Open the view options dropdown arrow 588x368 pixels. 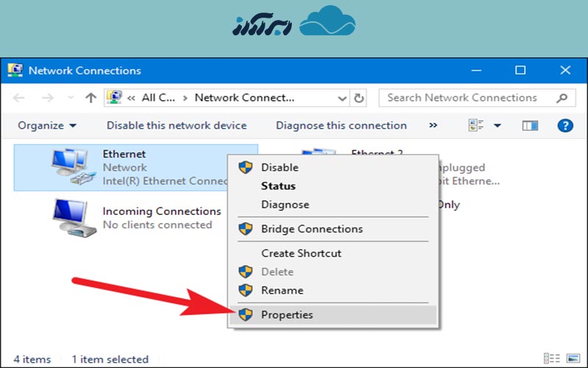pos(498,126)
